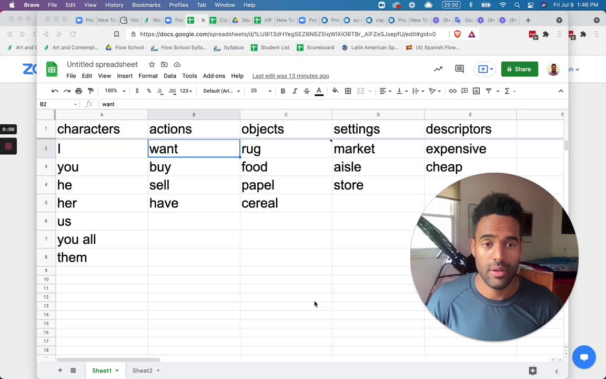Toggle italic formatting
The image size is (606, 379).
coord(295,91)
